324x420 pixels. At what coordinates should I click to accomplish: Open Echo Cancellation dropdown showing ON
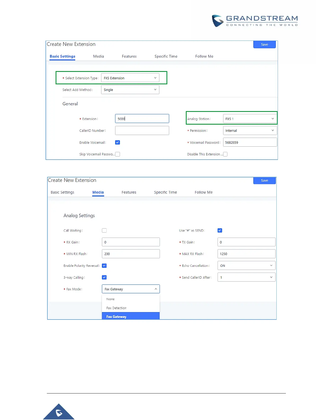coord(246,265)
